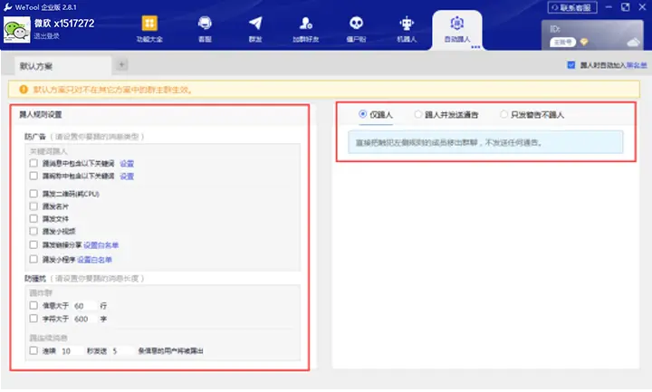Viewport: 652px width, 392px height.
Task: Add a new scheme with plus button
Action: 122,64
